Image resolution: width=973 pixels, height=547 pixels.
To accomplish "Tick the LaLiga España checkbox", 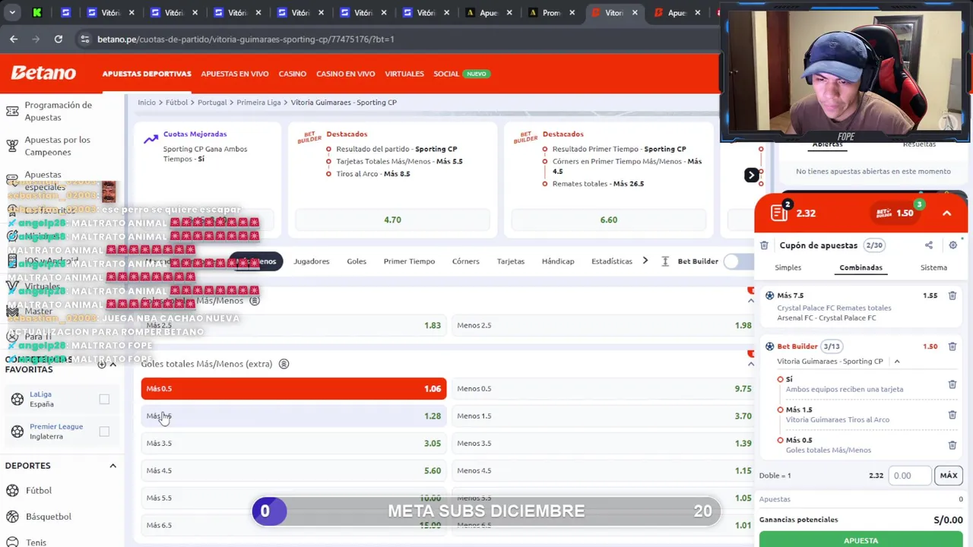I will (104, 399).
